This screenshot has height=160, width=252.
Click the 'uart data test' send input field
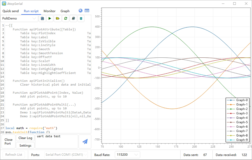(56, 141)
